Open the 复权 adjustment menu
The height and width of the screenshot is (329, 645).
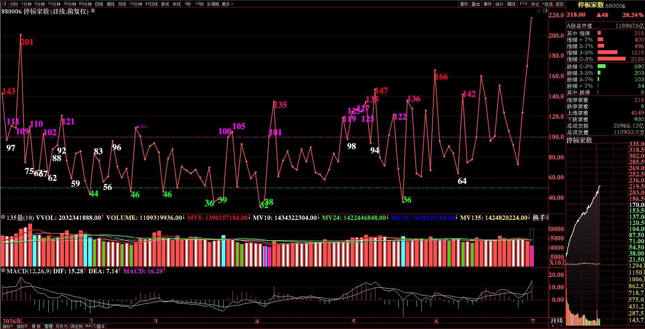(x=464, y=4)
